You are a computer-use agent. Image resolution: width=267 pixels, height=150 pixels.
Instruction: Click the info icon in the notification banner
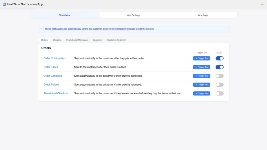pos(42,29)
